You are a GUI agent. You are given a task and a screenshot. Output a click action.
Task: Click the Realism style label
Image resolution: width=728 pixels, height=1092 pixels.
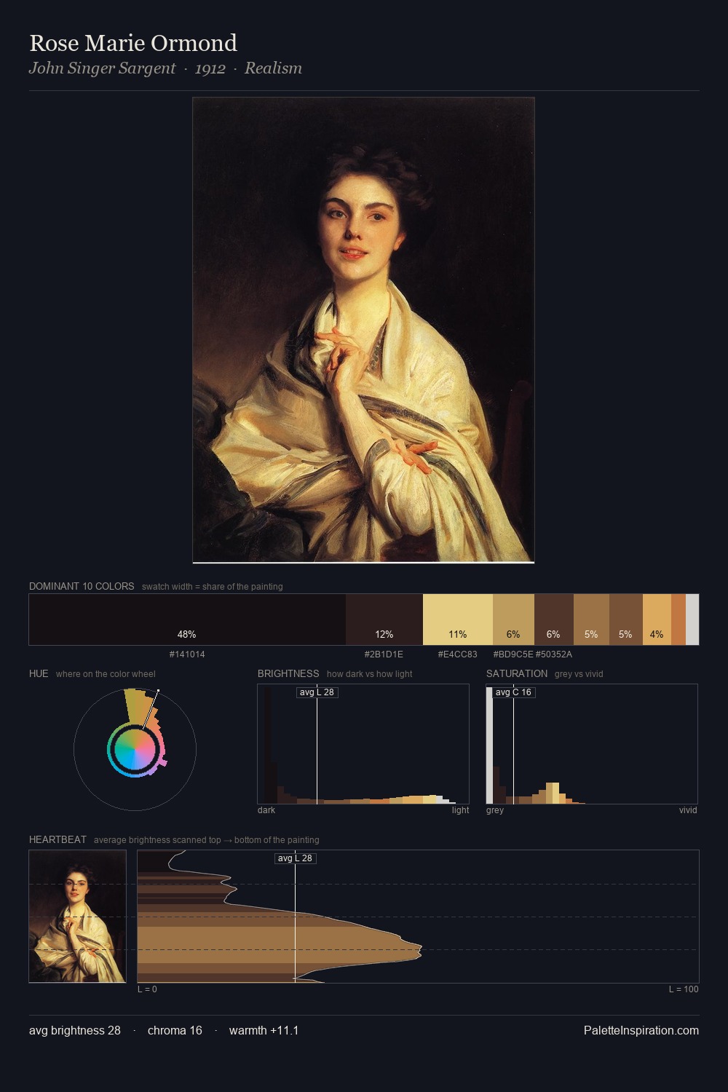[273, 68]
